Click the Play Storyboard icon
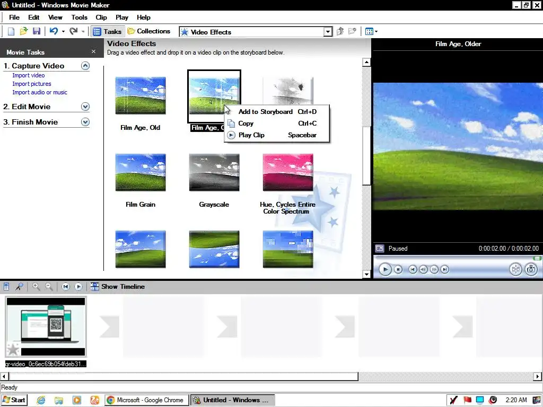This screenshot has width=543, height=407. 78,287
